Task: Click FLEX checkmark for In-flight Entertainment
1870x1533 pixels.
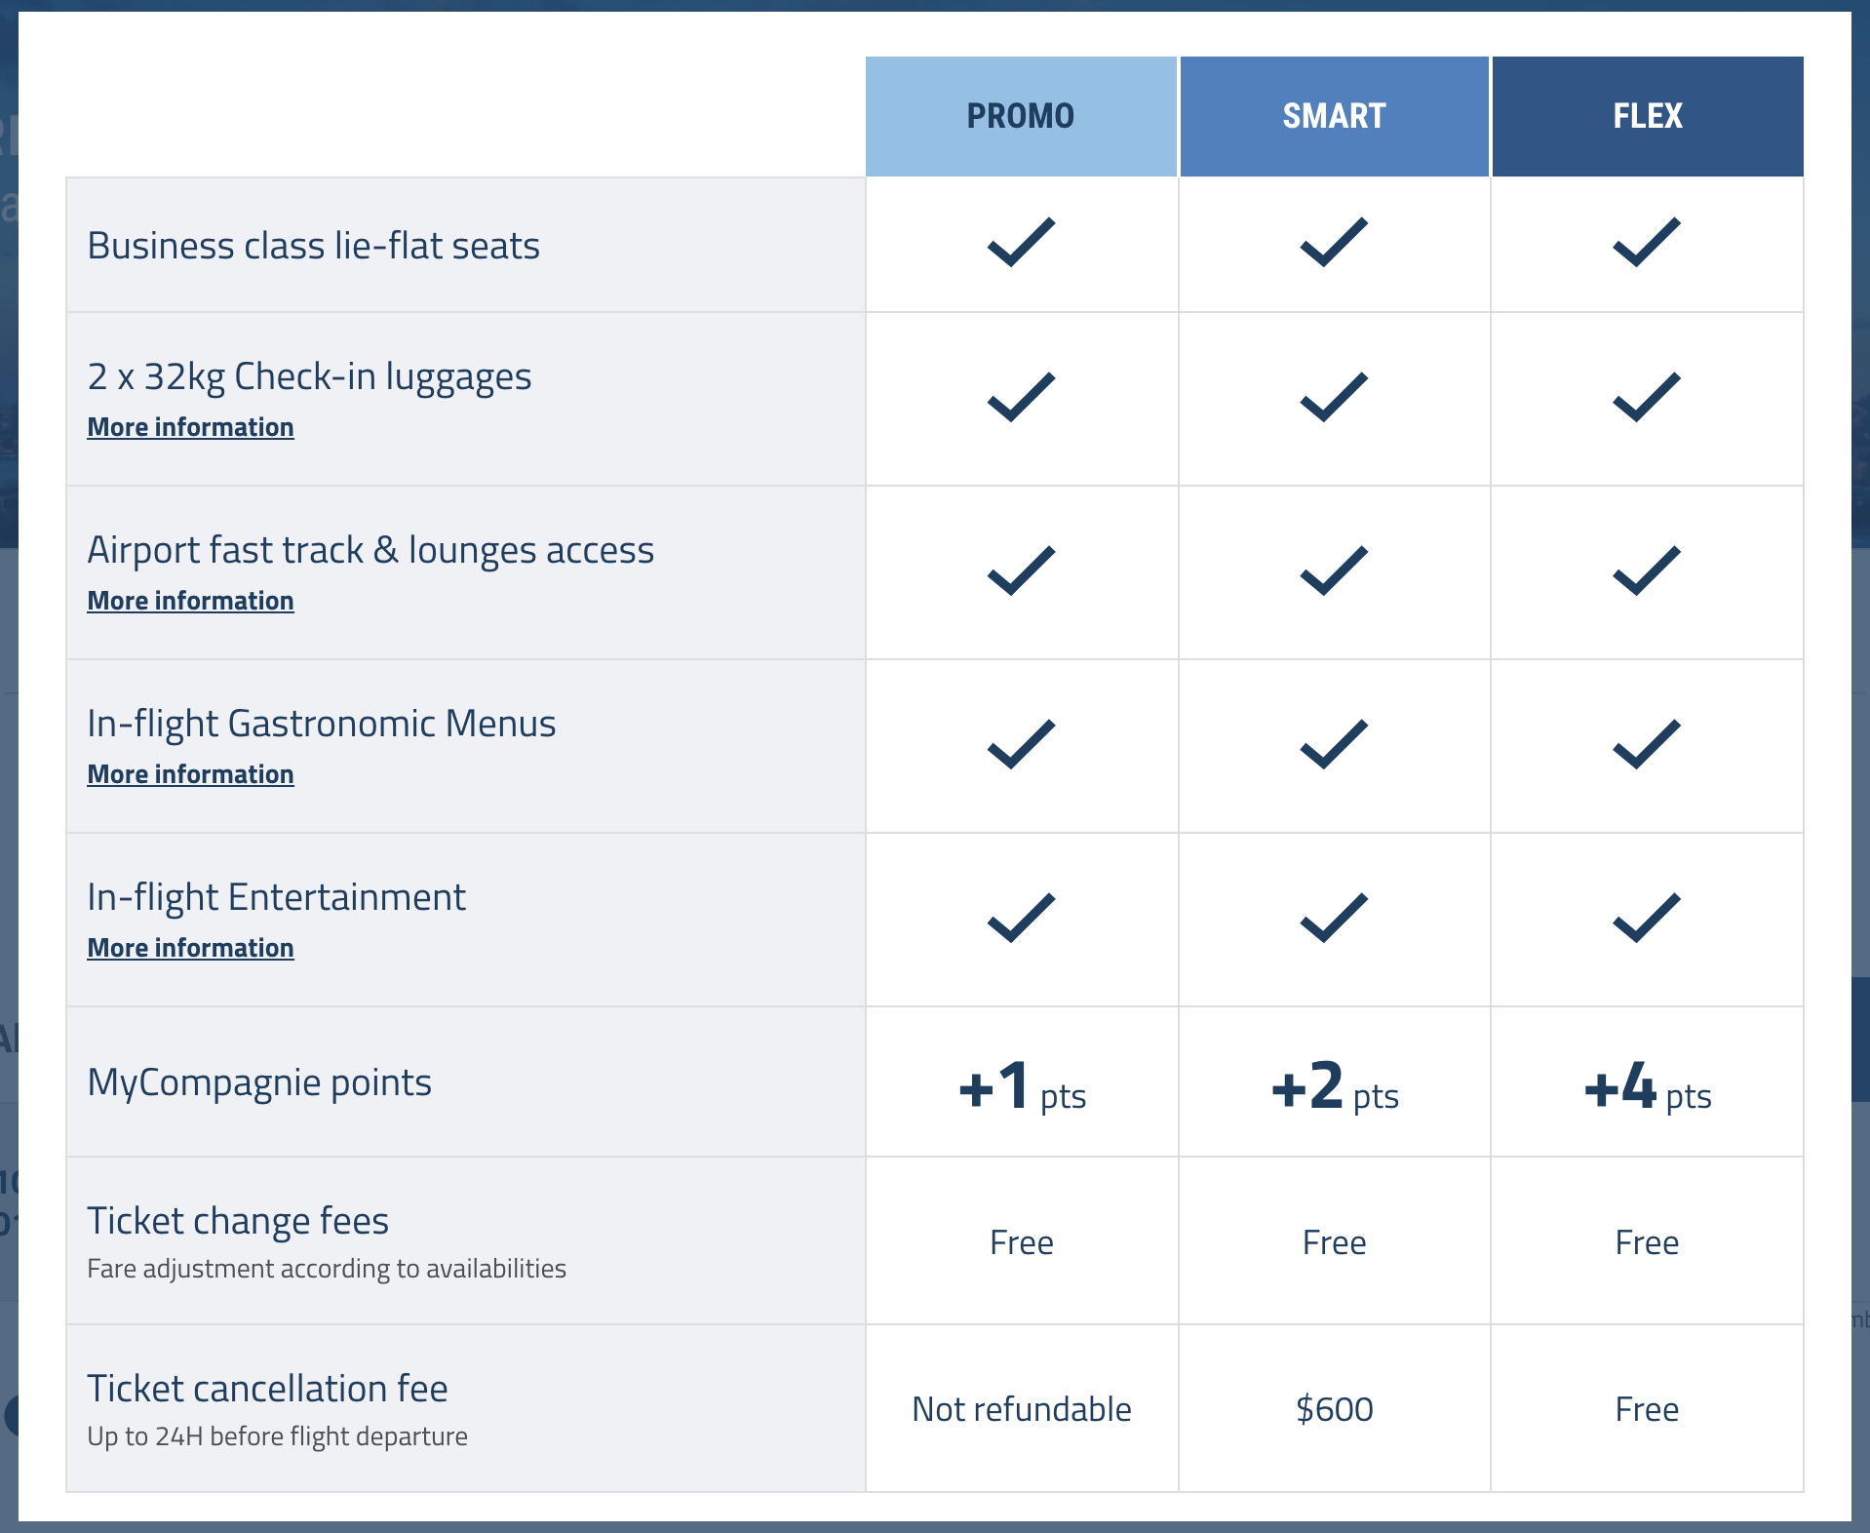Action: click(1647, 918)
